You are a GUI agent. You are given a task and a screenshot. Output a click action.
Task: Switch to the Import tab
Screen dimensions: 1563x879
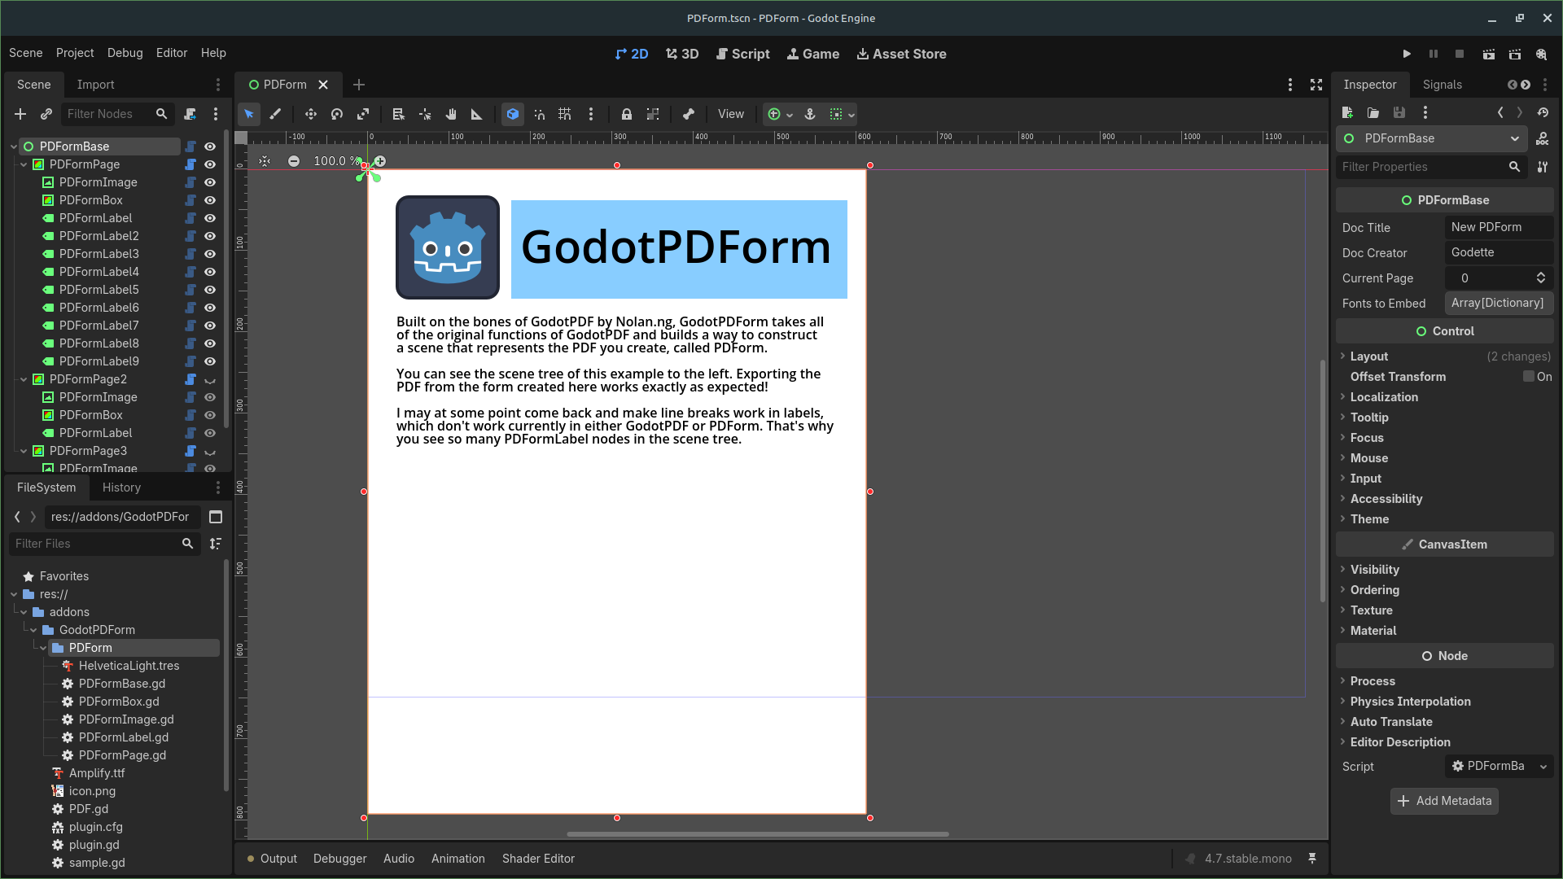(x=95, y=85)
